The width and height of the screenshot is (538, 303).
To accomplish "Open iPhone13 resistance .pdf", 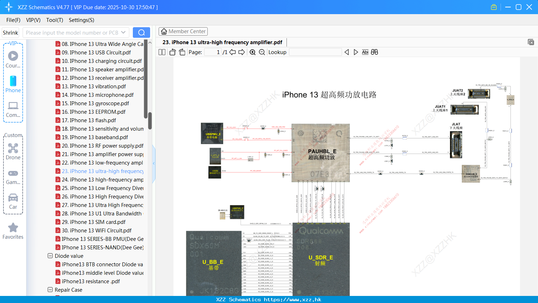I will pos(88,281).
